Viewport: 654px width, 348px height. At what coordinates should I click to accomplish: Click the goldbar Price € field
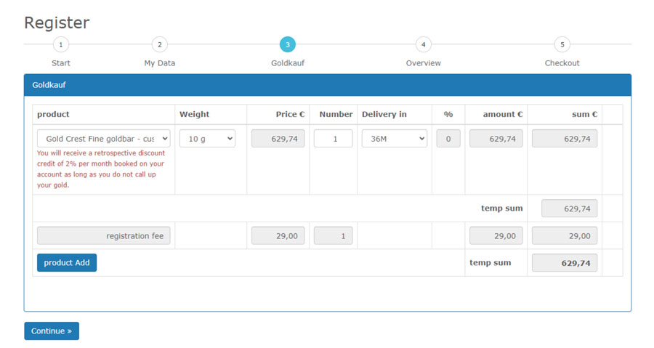278,139
